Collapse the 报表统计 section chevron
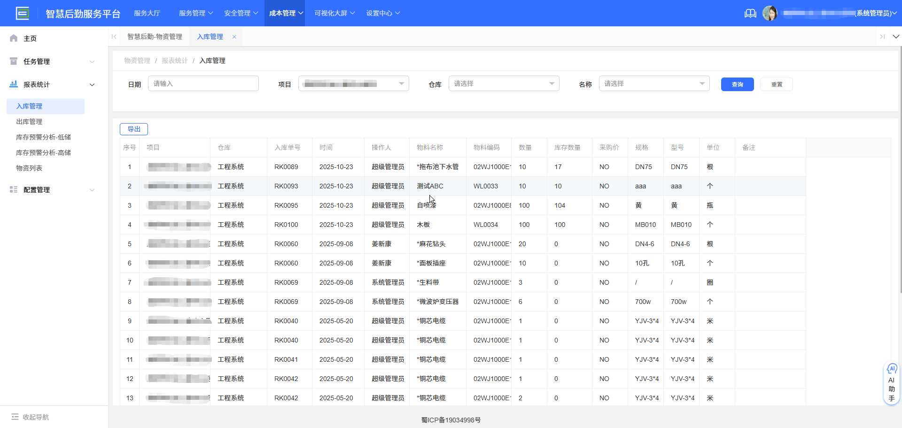Viewport: 902px width, 428px height. pyautogui.click(x=92, y=85)
